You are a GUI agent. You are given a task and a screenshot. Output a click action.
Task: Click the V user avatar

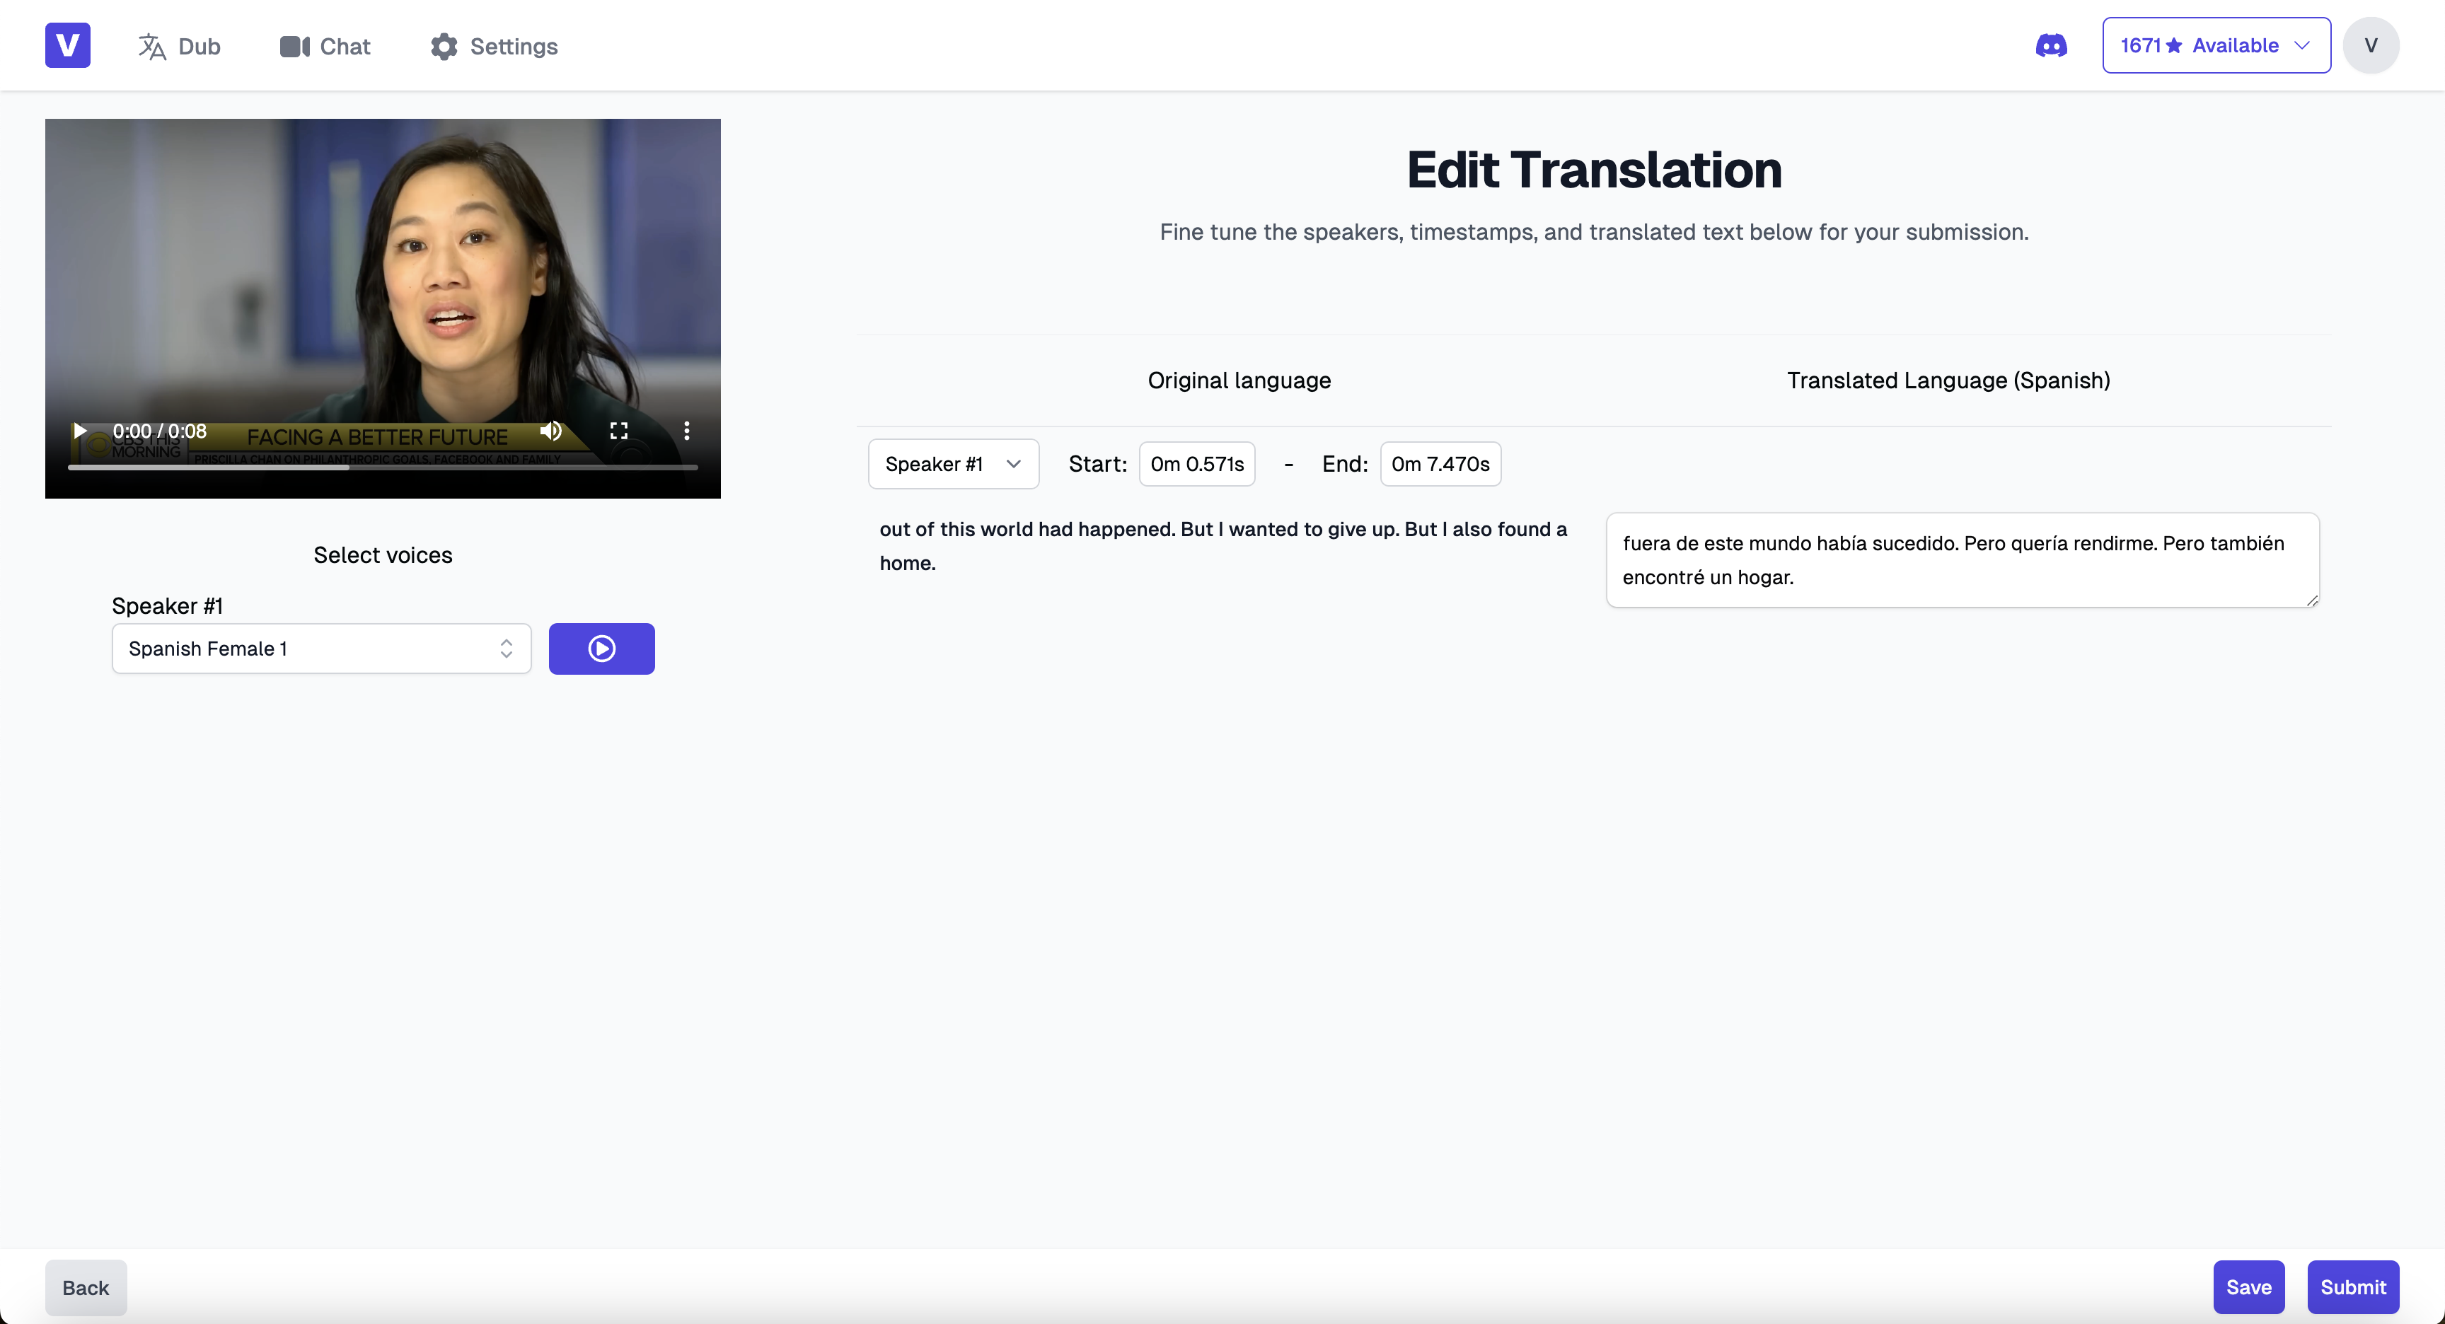point(2370,45)
